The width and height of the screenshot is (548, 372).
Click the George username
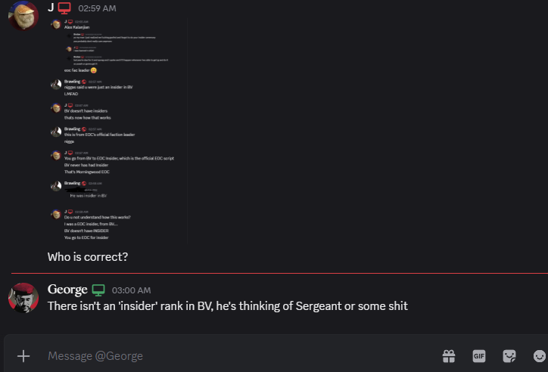click(x=67, y=290)
